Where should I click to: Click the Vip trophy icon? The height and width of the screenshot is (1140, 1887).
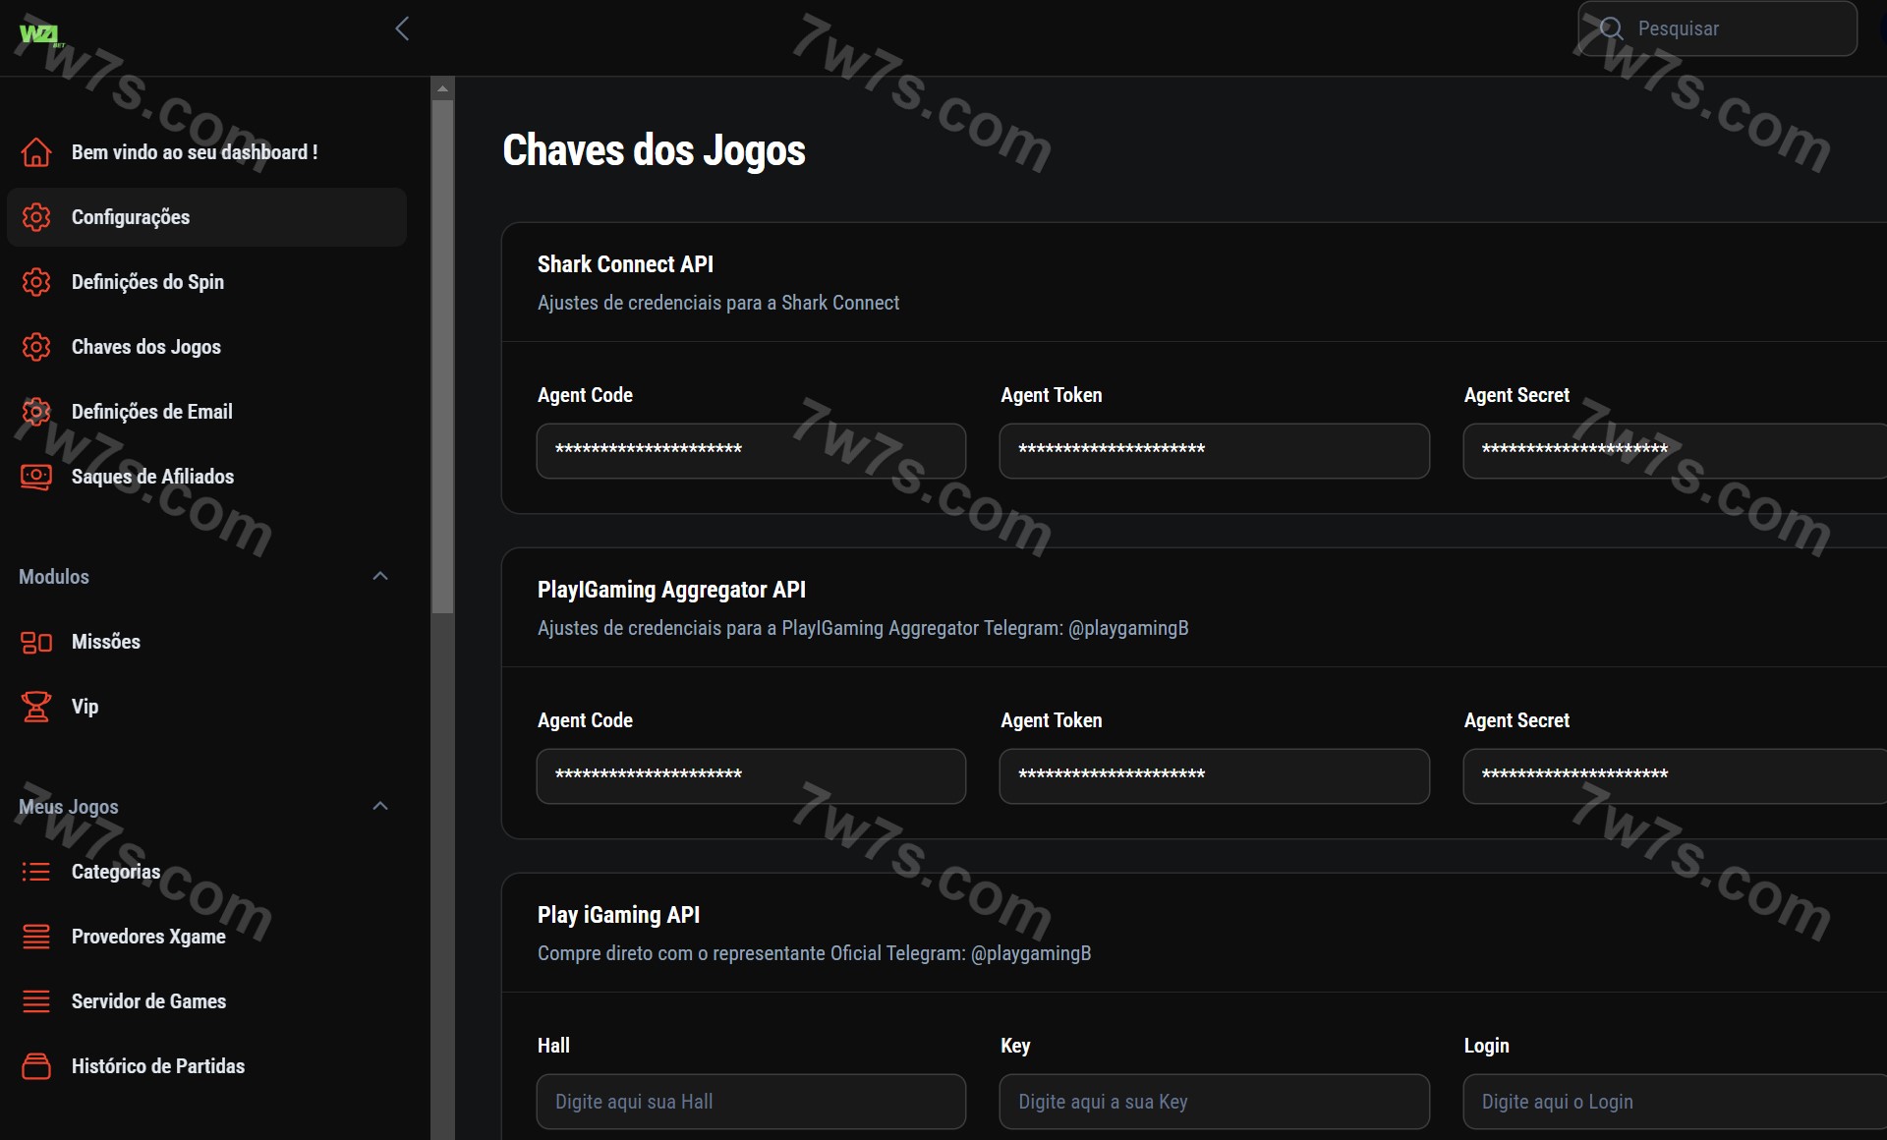coord(36,707)
